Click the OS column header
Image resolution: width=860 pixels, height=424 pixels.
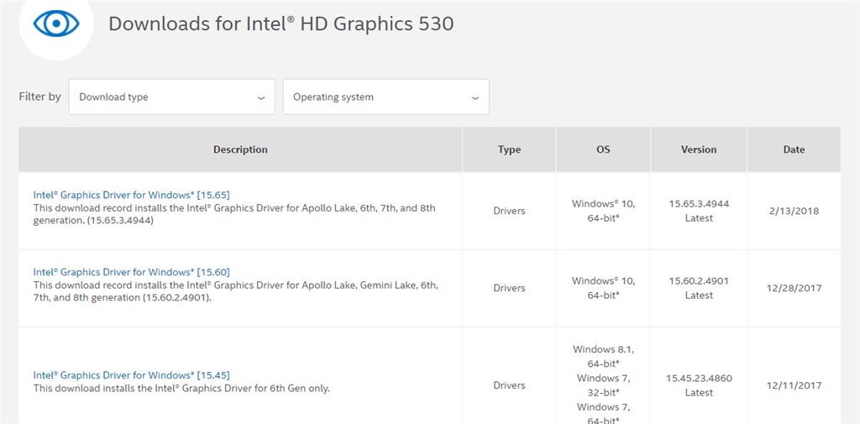(603, 149)
